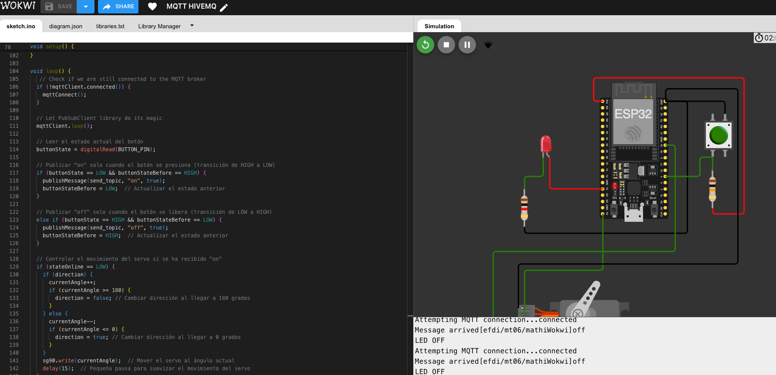This screenshot has width=776, height=375.
Task: Click the Wokwi logo
Action: (x=18, y=6)
